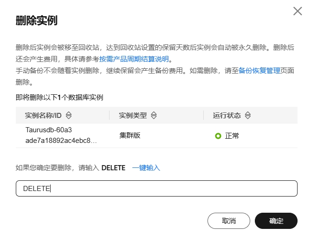Select the 实例类型 column header label

[133, 115]
